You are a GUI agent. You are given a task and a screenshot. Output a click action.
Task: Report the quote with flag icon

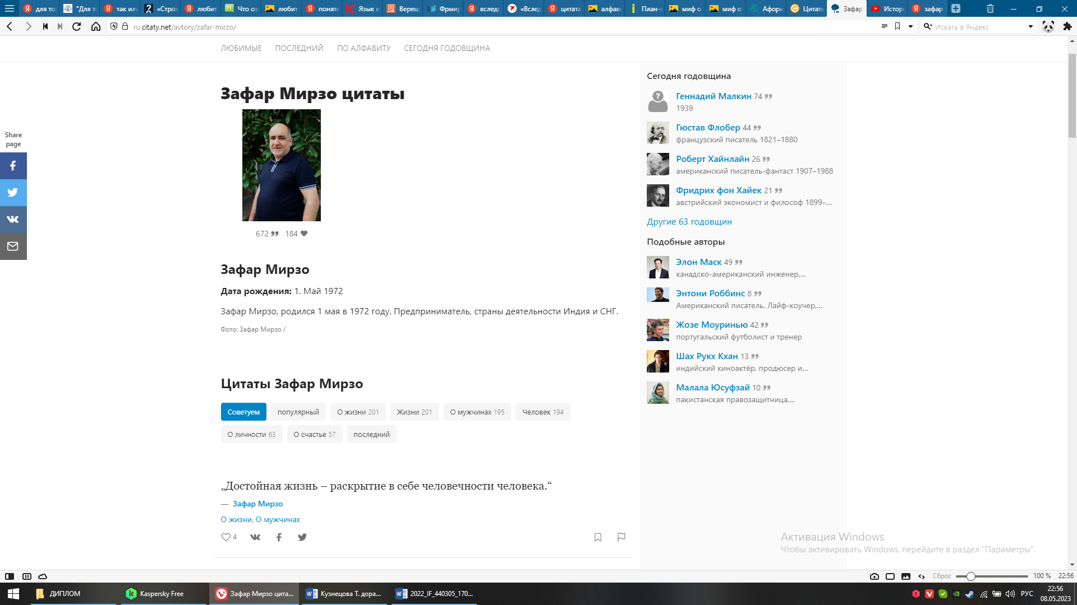tap(622, 537)
